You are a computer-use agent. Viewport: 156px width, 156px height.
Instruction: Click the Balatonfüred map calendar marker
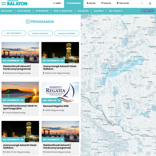tap(132, 59)
